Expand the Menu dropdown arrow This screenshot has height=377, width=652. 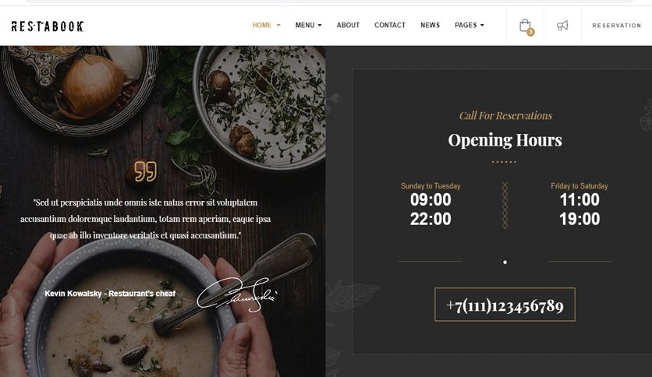(x=320, y=26)
